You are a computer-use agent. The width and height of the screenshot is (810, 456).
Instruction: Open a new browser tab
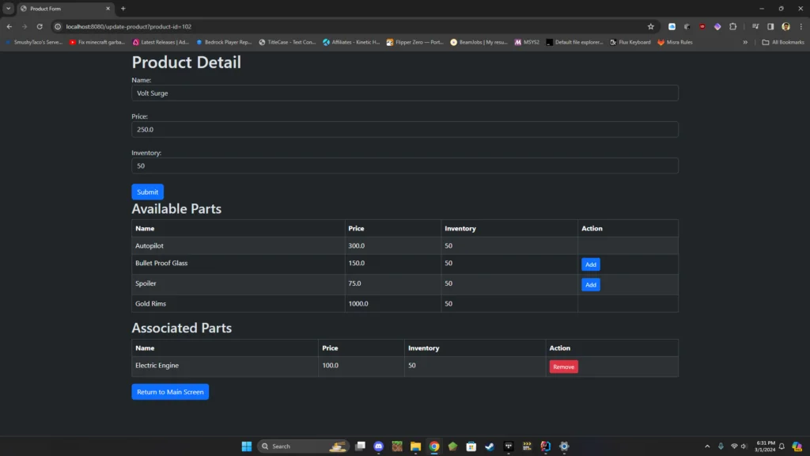[123, 8]
